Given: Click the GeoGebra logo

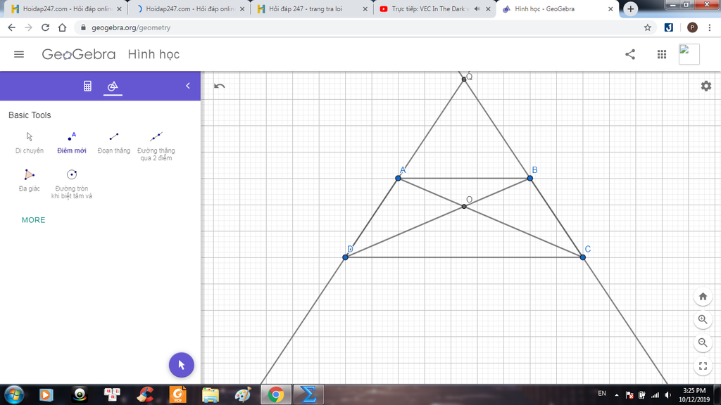Looking at the screenshot, I should [79, 54].
